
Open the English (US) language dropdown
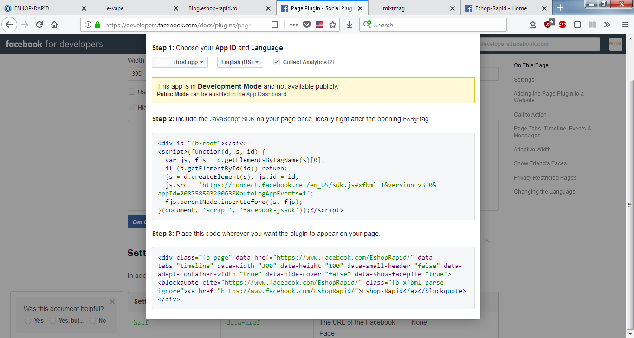click(x=240, y=62)
